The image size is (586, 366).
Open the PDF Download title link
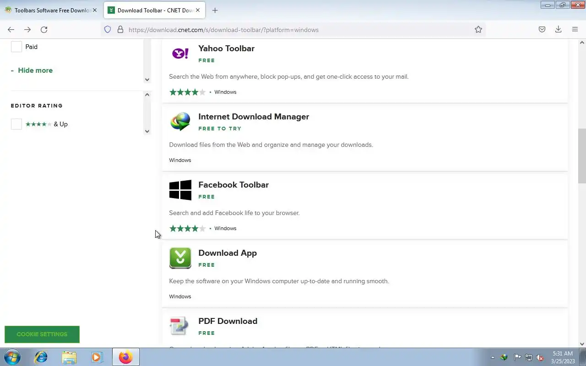228,321
